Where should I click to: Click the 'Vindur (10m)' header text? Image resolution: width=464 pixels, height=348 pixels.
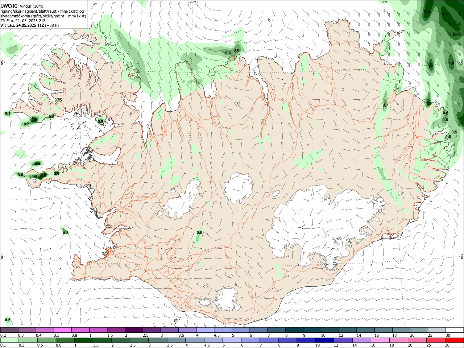tap(32, 6)
